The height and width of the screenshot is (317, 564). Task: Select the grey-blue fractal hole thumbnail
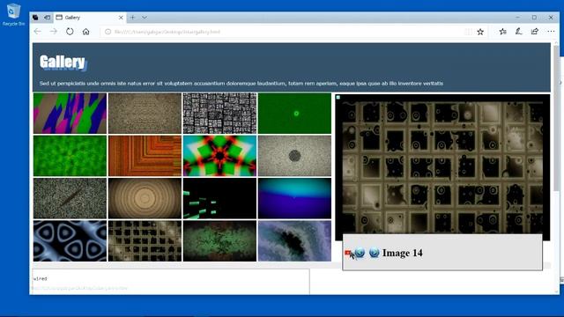point(294,240)
